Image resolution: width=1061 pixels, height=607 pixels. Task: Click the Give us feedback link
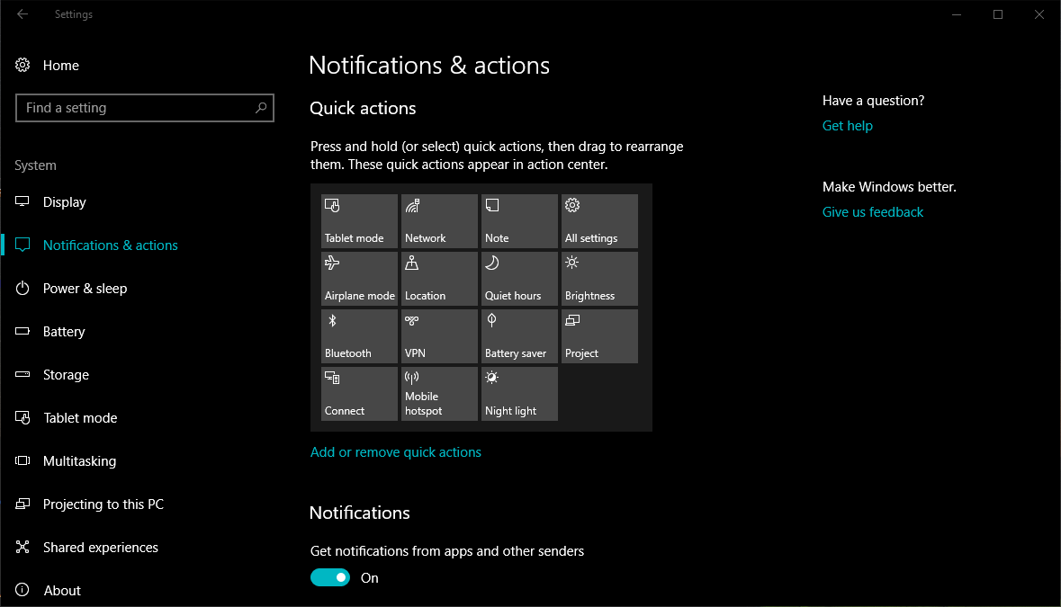click(x=872, y=212)
